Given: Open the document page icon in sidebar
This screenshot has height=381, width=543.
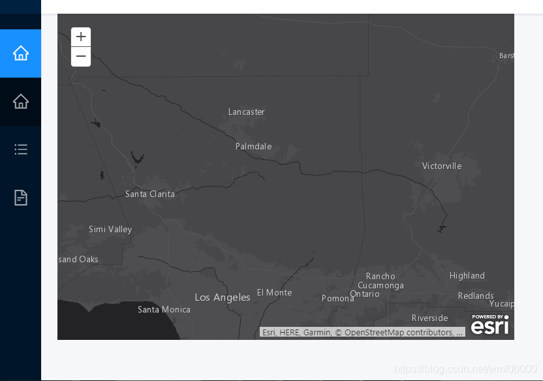Looking at the screenshot, I should point(20,198).
